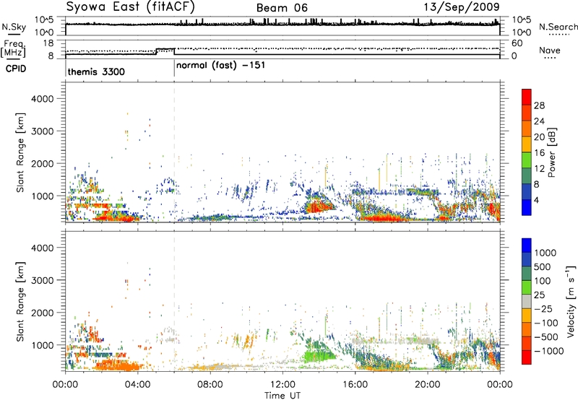
Task: Click the '-500' label on Velocity color bar
Action: (546, 337)
